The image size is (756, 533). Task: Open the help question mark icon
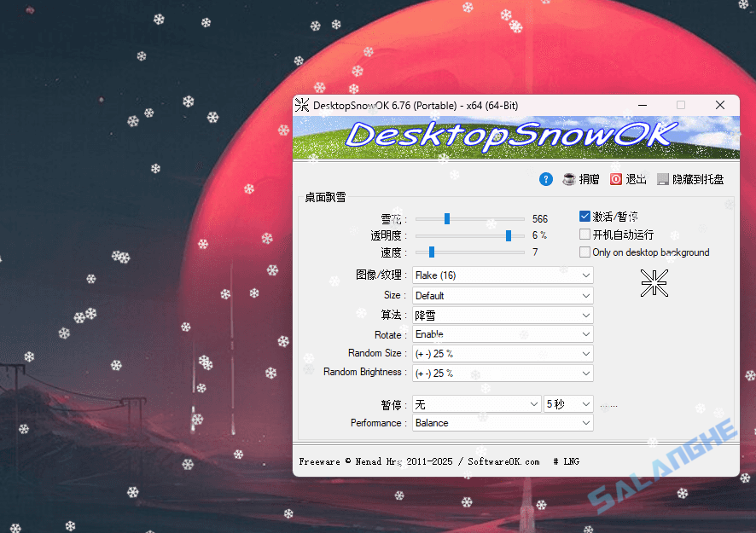pyautogui.click(x=544, y=179)
